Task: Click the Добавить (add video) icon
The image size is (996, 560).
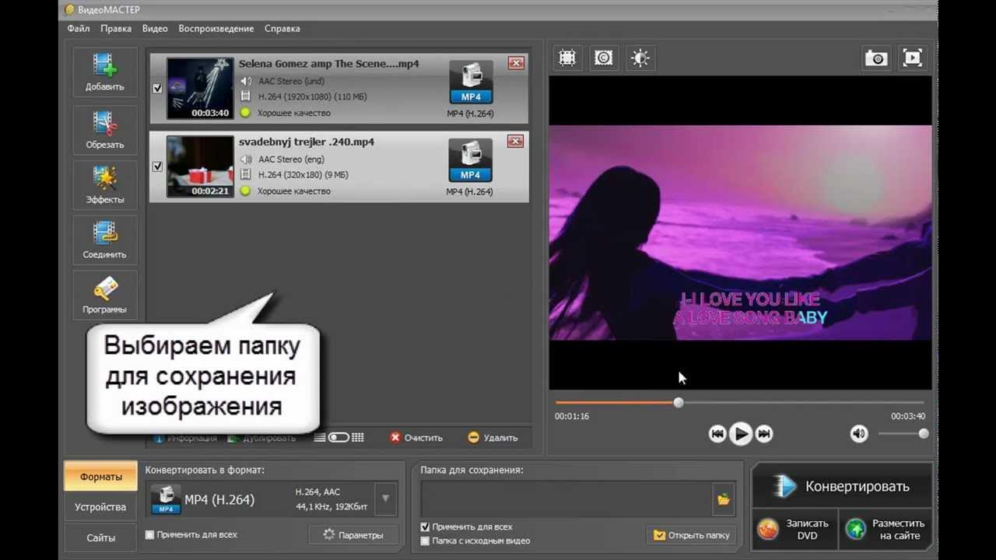Action: tap(105, 72)
